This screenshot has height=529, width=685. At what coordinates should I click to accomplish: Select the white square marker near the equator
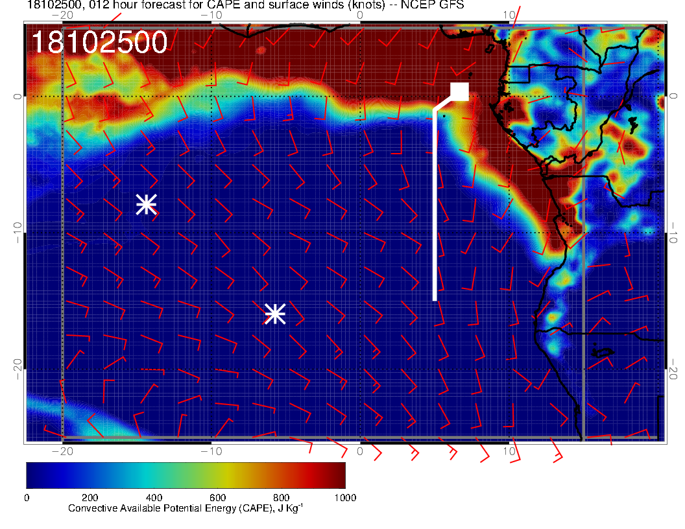tap(460, 92)
